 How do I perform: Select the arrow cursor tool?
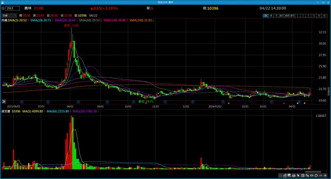pos(298,175)
